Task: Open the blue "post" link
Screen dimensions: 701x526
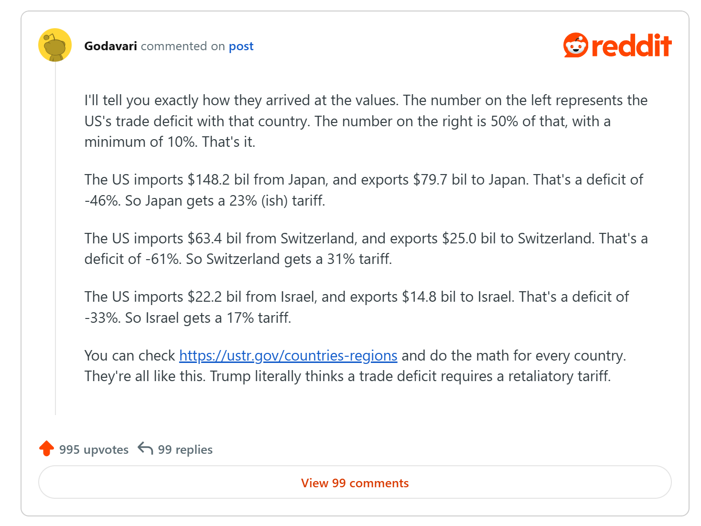Action: [x=241, y=46]
